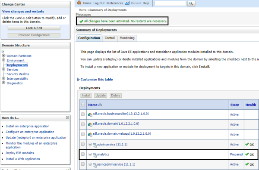The height and width of the screenshot is (170, 259).
Task: Click Install an enterprise application help link
Action: 28,126
